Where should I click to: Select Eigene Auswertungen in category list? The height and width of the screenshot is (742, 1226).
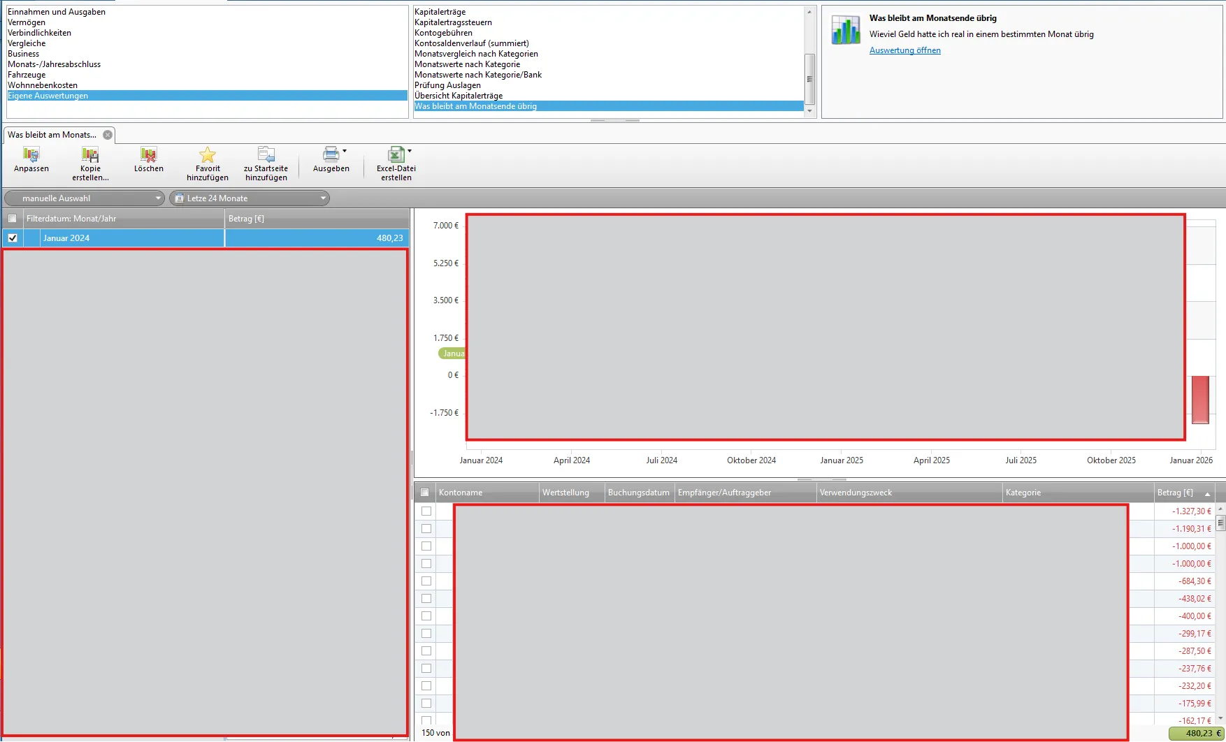pyautogui.click(x=48, y=96)
